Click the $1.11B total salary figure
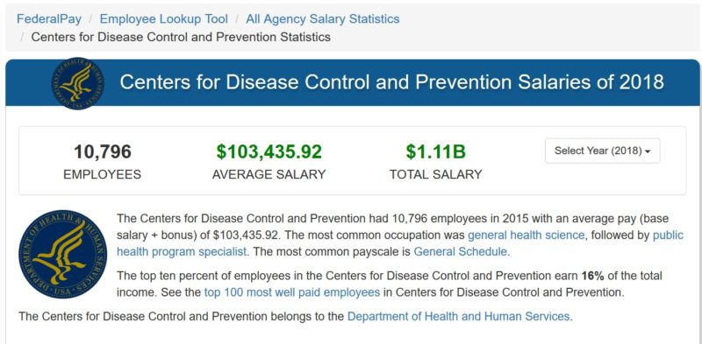702x344 pixels. tap(435, 151)
